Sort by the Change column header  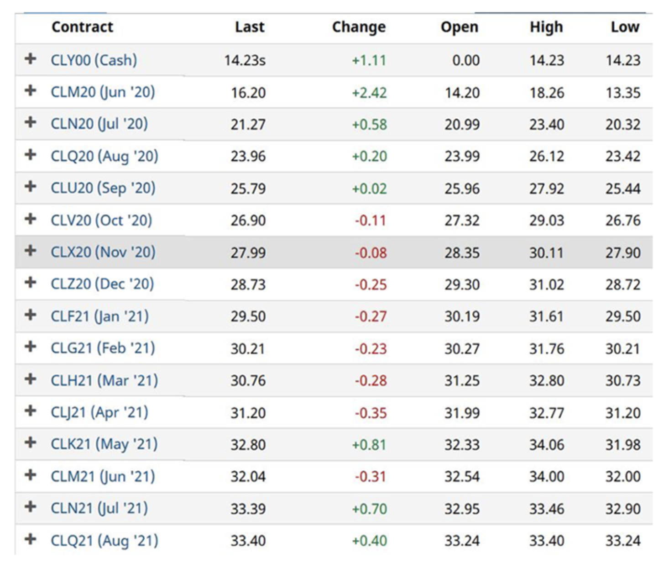[x=359, y=27]
